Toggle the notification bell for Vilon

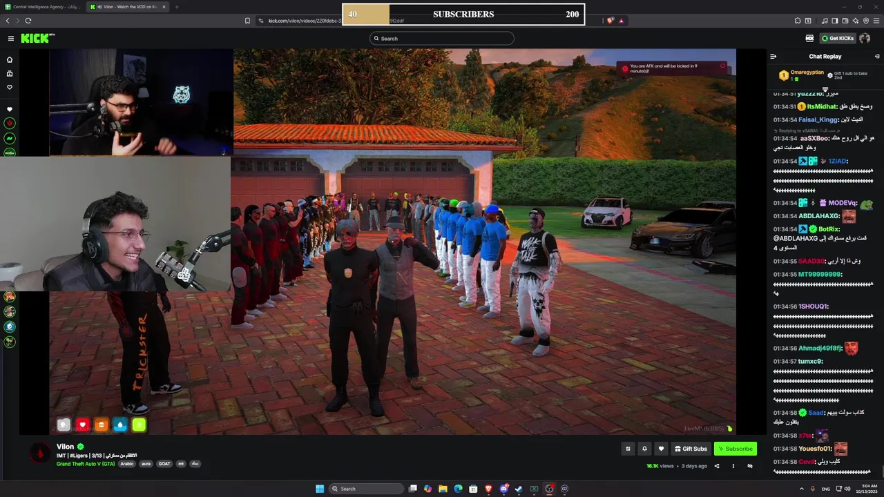tap(644, 449)
